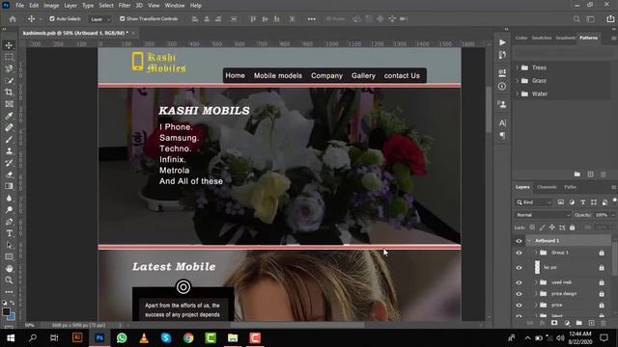Open the Properties info panel icon
618x347 pixels.
pos(502,86)
